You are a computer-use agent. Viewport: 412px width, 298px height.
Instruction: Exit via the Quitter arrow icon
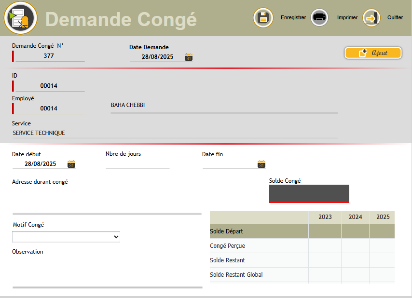tap(371, 17)
